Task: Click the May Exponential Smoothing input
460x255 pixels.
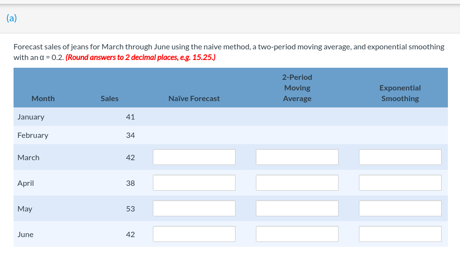Action: (400, 209)
